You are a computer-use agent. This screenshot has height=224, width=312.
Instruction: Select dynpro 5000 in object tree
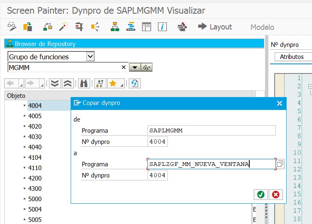point(35,199)
